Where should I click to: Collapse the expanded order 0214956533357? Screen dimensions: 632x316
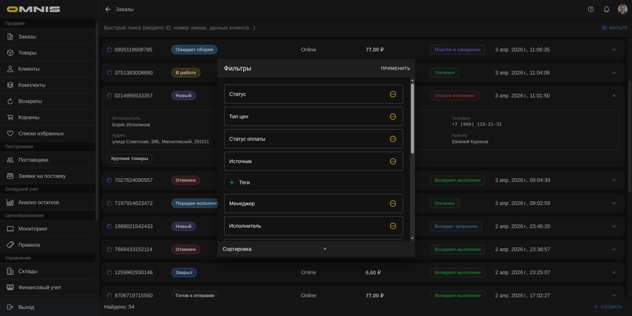pyautogui.click(x=614, y=96)
